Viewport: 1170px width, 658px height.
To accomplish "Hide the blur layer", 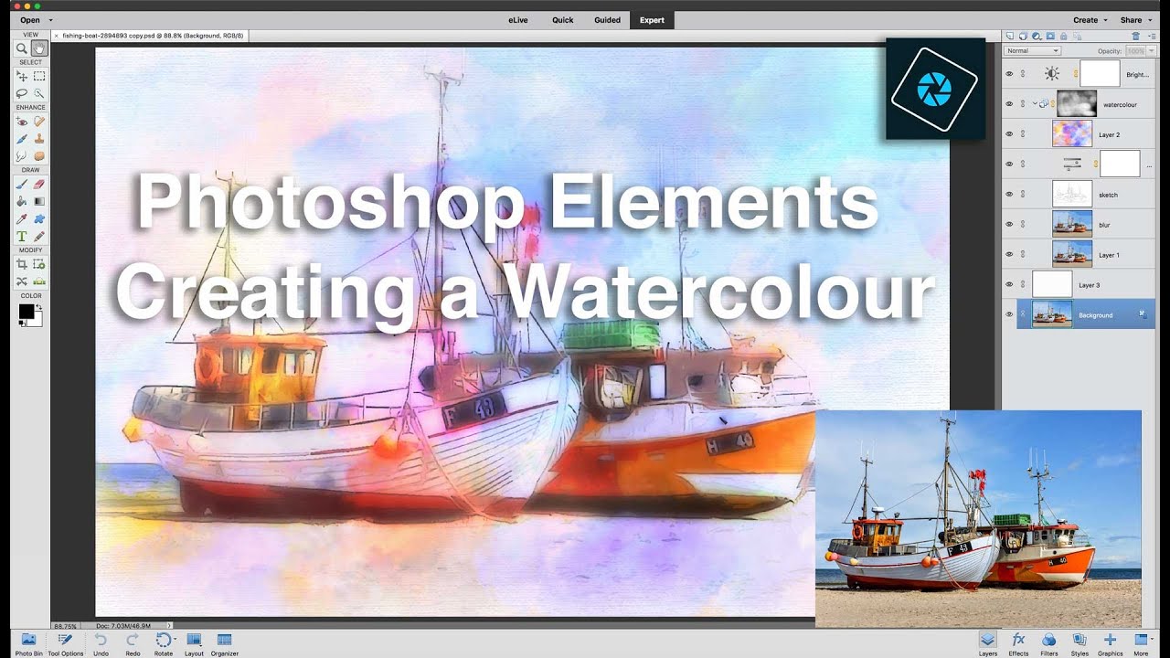I will click(1009, 225).
